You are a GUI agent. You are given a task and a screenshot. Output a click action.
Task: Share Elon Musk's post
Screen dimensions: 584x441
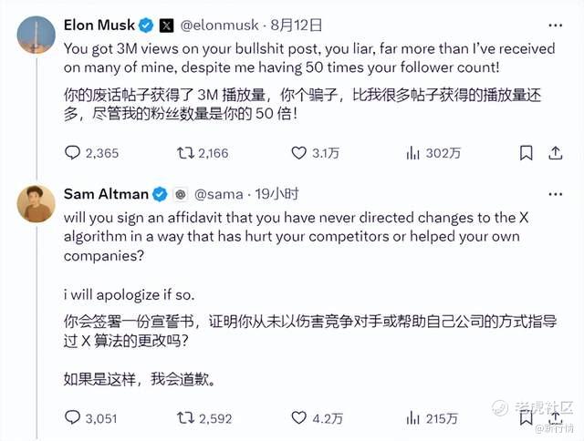555,153
